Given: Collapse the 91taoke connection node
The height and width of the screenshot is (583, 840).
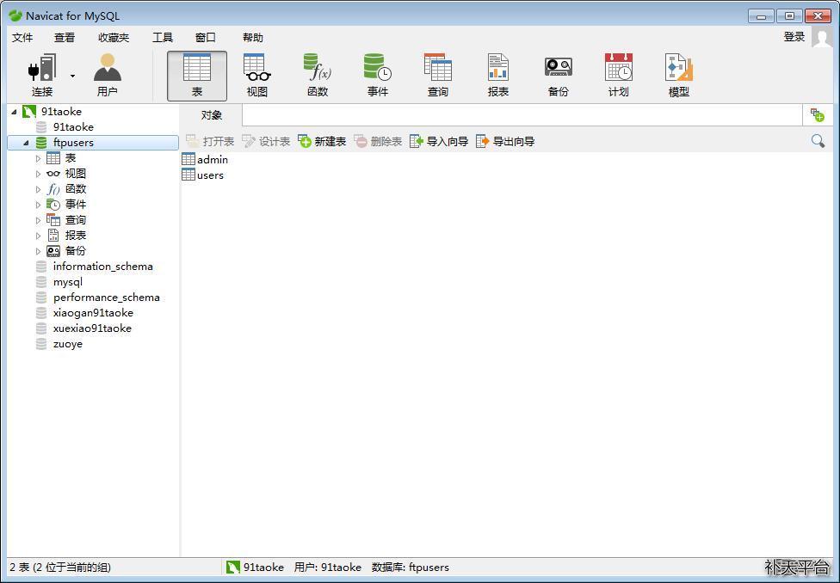Looking at the screenshot, I should coord(14,112).
